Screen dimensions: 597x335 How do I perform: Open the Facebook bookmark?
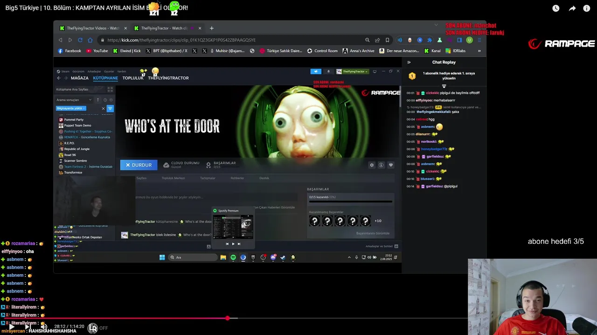pos(69,51)
